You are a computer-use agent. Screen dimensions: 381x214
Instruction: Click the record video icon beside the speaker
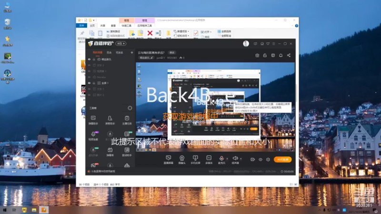coord(253,159)
